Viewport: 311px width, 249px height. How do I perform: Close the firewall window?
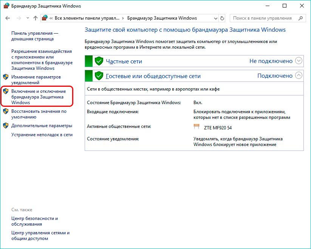tap(302, 6)
